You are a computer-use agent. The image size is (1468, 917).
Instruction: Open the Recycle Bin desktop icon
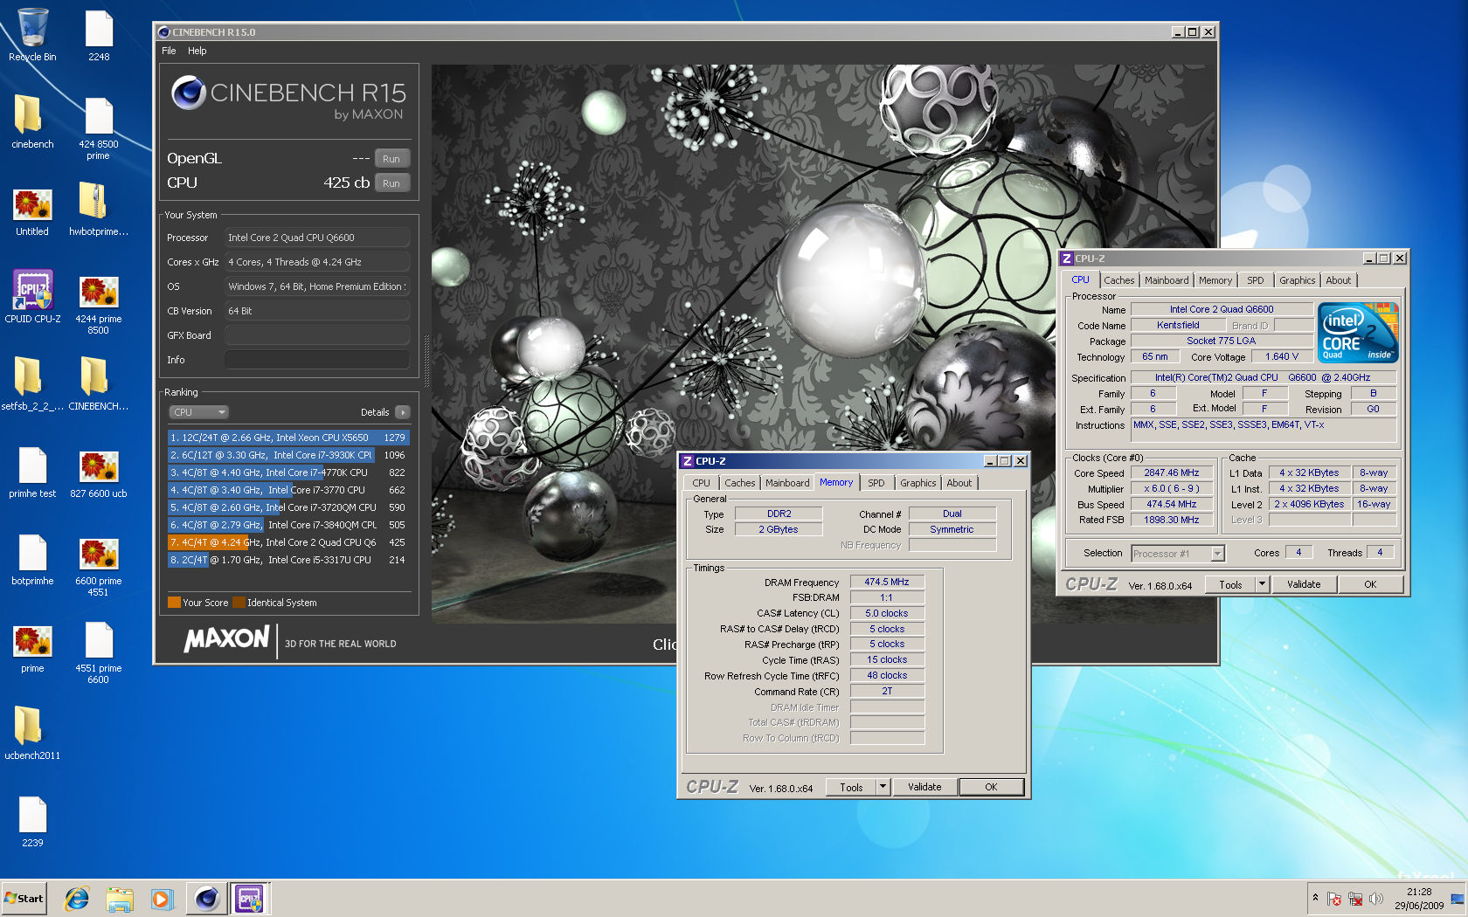coord(32,35)
